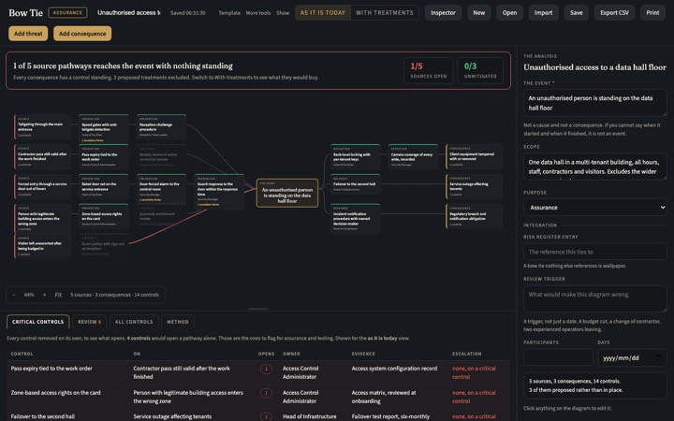The image size is (674, 421).
Task: Select proposed control Quarterly entitlement review
Action: (x=161, y=216)
